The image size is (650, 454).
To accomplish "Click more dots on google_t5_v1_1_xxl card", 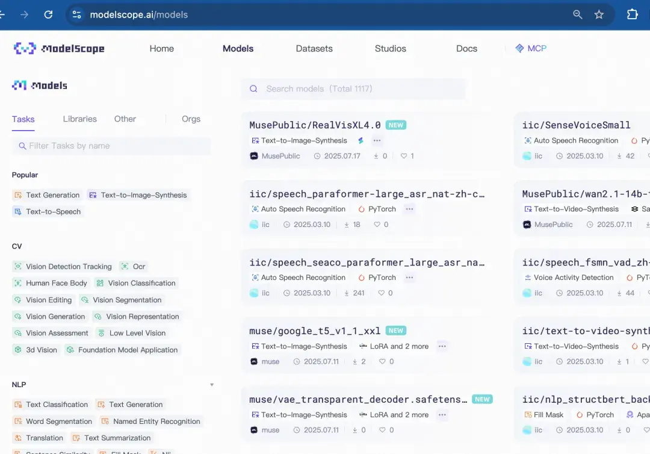I will pos(442,346).
